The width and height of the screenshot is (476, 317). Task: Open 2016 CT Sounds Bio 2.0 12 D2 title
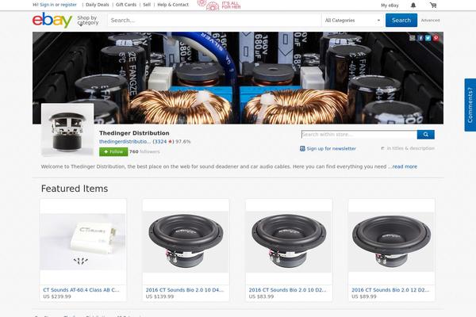click(390, 290)
